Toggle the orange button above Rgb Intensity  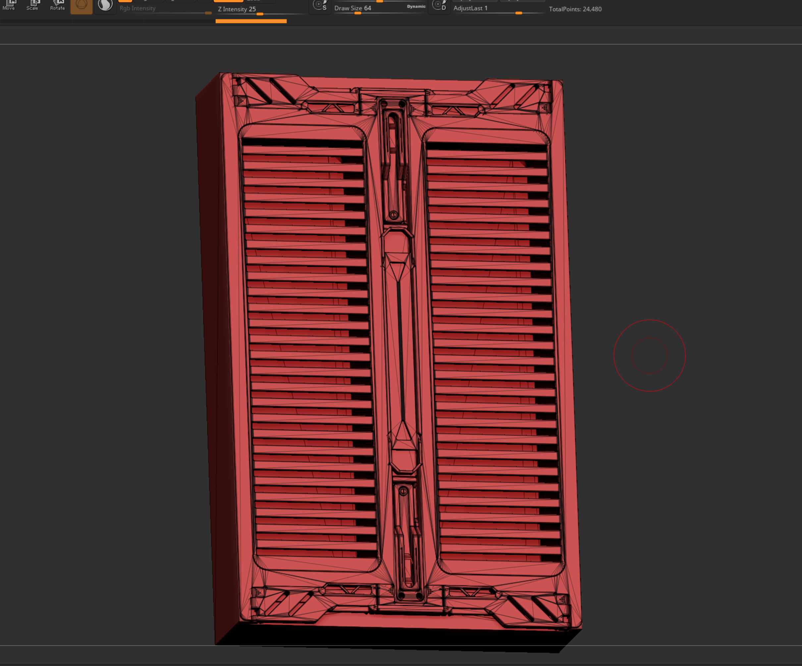click(x=125, y=1)
